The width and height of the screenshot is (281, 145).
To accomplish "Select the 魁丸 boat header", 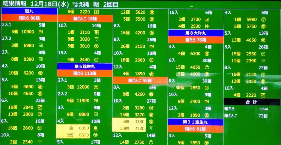I will (x=29, y=11).
